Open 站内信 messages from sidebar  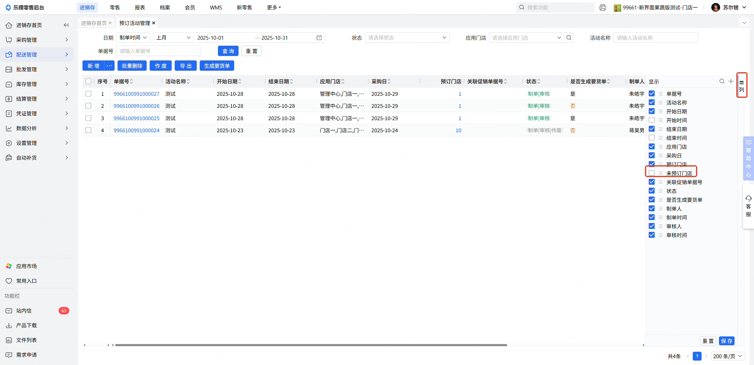[24, 311]
